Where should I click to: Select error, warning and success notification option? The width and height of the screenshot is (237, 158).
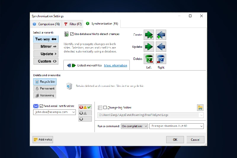click(x=85, y=107)
